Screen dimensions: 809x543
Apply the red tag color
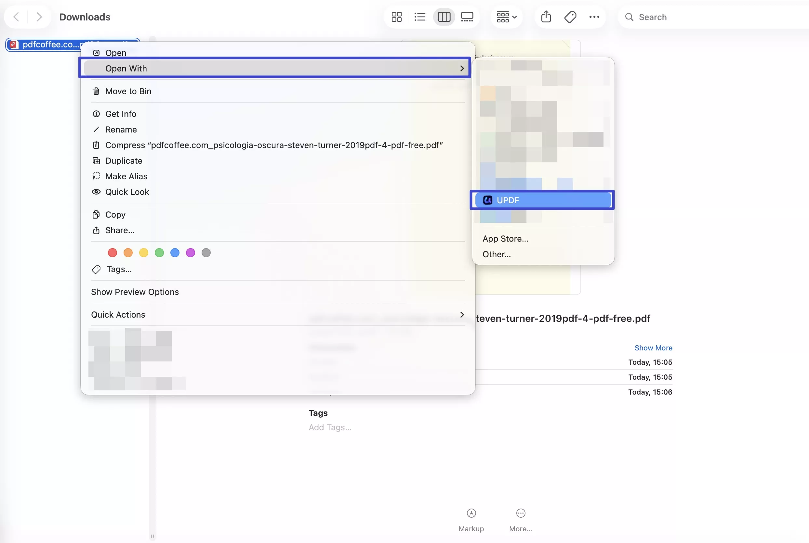click(x=113, y=253)
